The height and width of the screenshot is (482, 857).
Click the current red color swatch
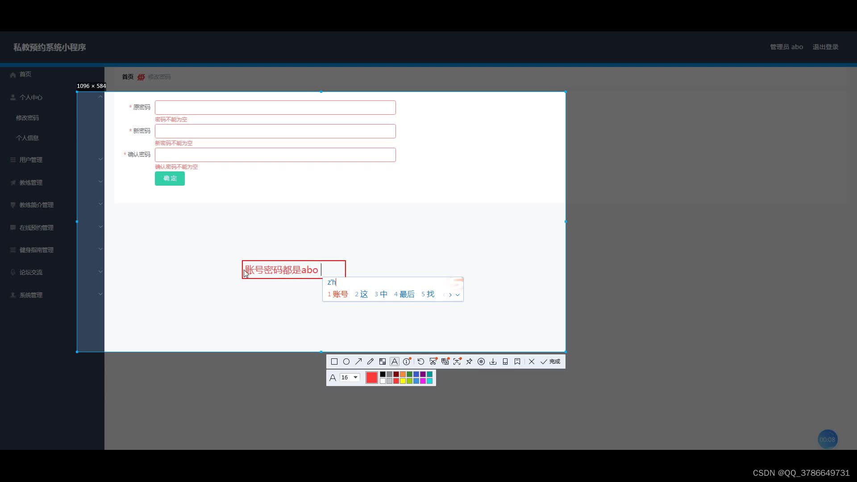[372, 378]
